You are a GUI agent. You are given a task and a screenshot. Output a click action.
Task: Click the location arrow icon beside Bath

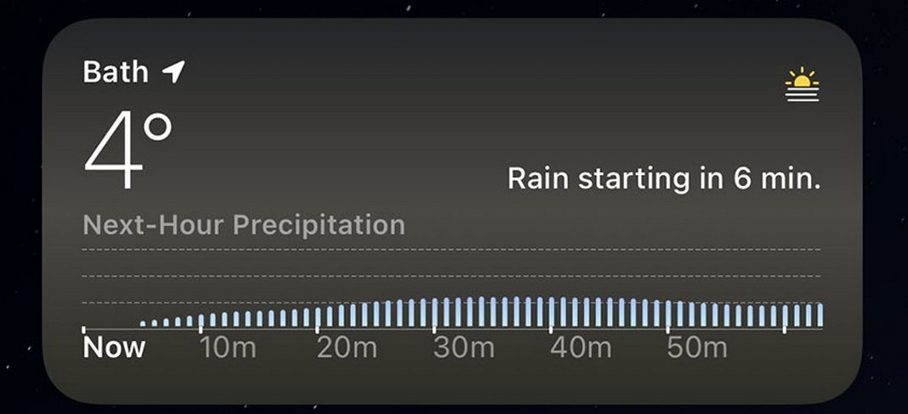[x=173, y=71]
